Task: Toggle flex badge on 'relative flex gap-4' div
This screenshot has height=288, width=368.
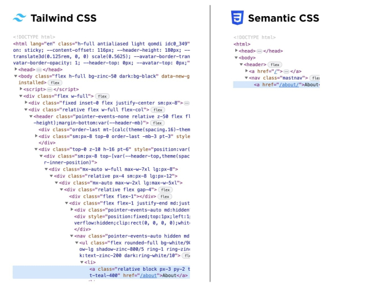Action: point(165,189)
